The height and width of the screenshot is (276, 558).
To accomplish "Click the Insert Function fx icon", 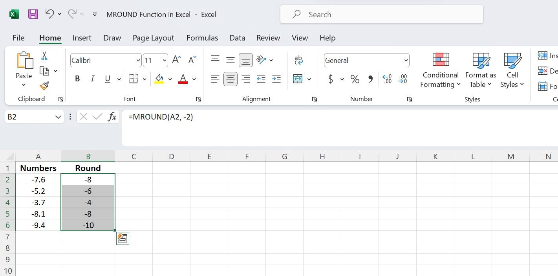I will tap(112, 117).
